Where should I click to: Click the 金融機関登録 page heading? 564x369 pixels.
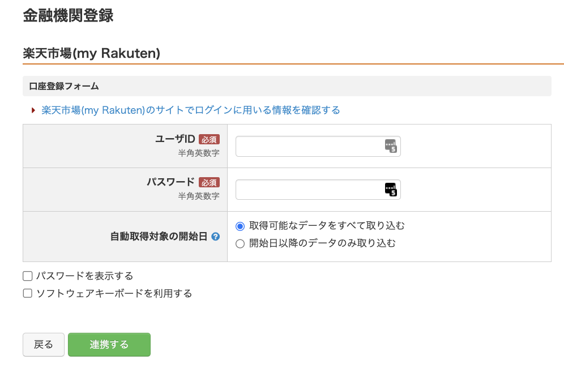[68, 16]
